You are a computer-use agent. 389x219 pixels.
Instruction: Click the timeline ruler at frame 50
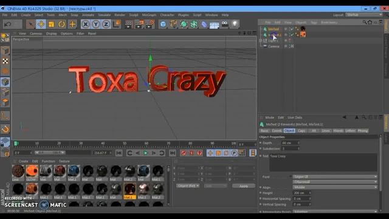pos(125,144)
